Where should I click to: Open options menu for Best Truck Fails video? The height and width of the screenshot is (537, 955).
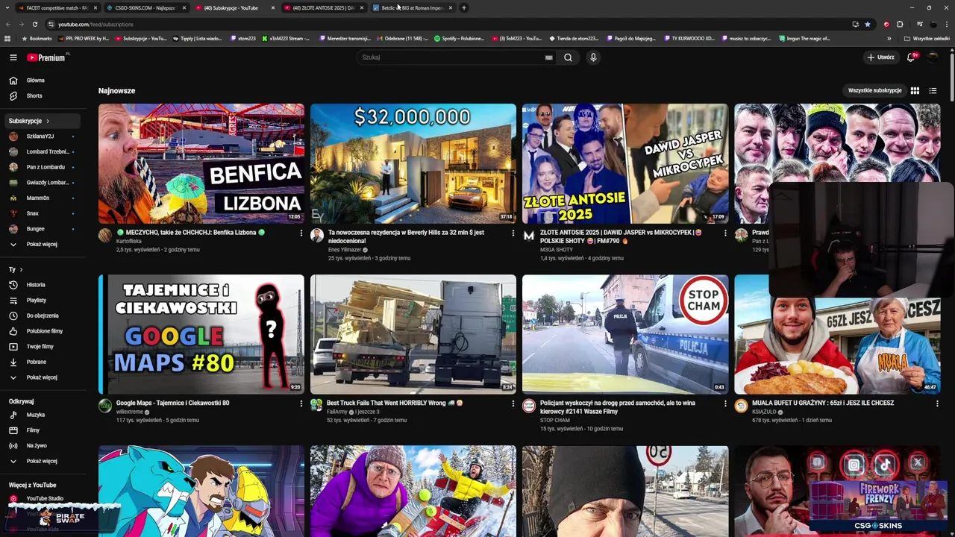[513, 403]
